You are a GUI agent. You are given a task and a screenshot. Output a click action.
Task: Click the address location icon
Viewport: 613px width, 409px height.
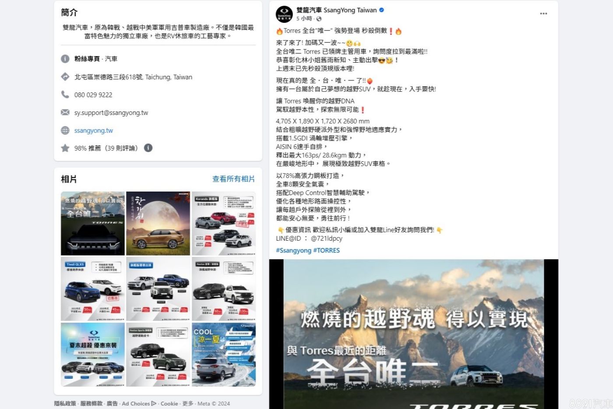pos(65,77)
